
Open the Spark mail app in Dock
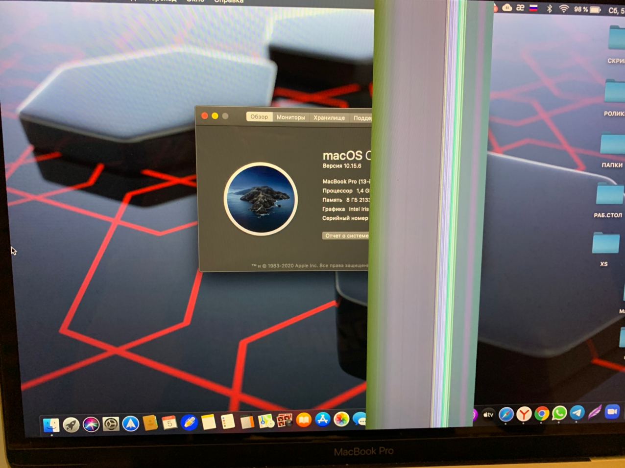click(x=130, y=423)
